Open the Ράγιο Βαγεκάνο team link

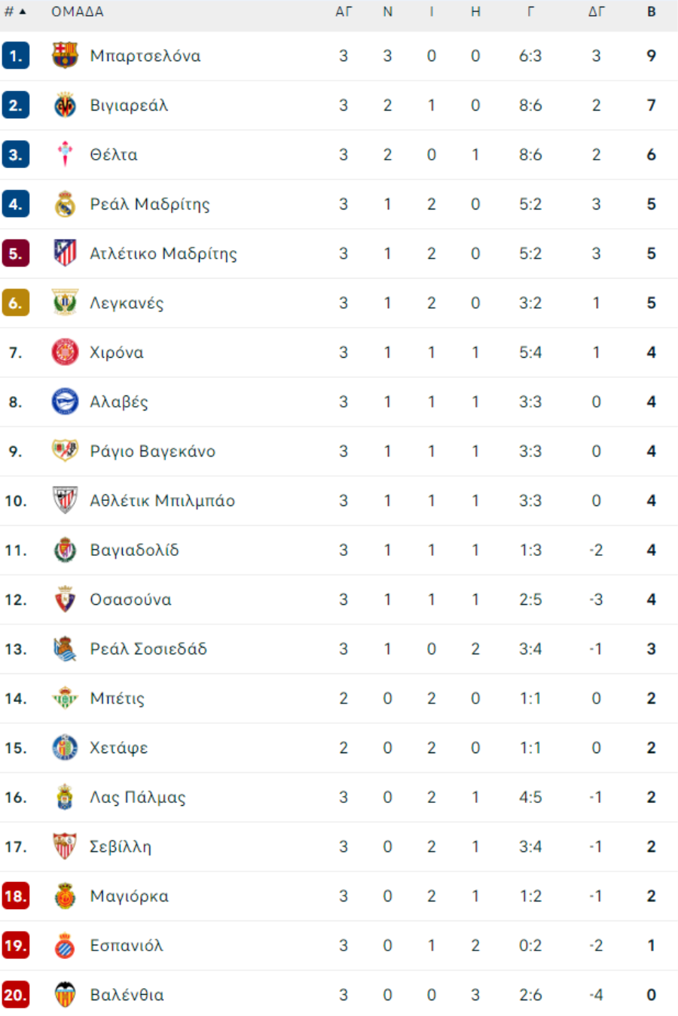152,452
